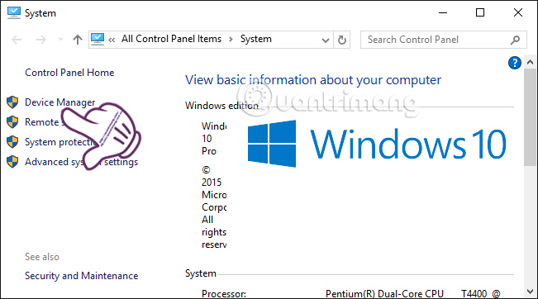Click the scrollbar up arrow
The height and width of the screenshot is (299, 538).
pyautogui.click(x=530, y=63)
